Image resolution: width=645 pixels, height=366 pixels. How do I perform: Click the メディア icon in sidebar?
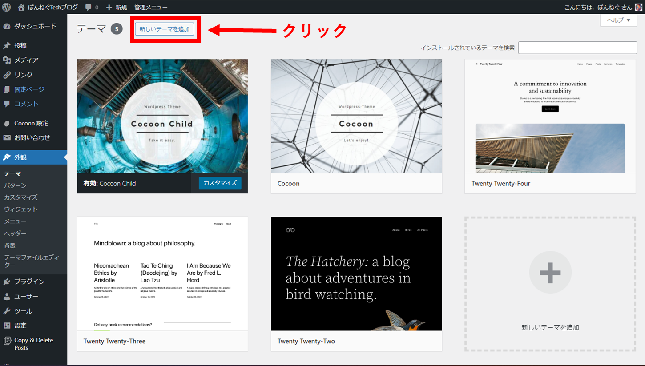coord(7,60)
